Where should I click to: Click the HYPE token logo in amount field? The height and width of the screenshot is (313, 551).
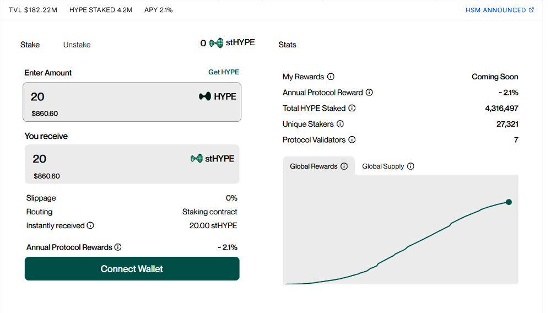point(205,96)
